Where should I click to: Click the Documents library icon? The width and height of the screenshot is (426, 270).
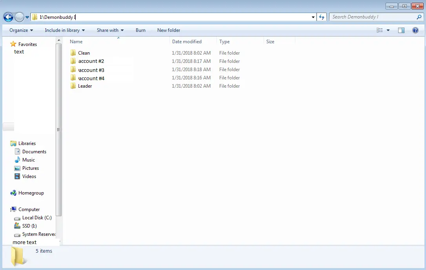17,152
